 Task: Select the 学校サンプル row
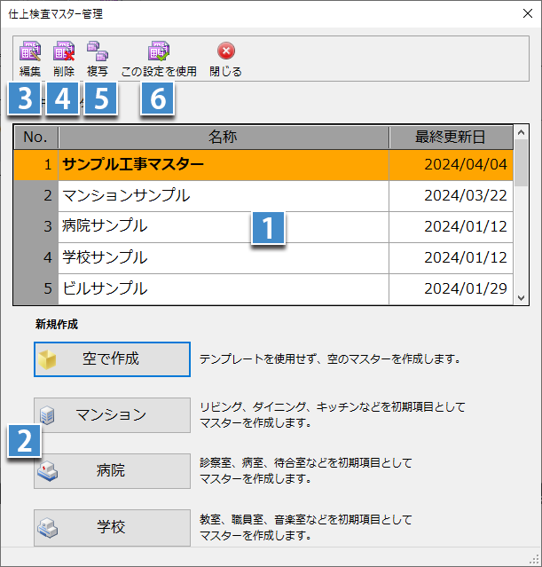click(263, 258)
